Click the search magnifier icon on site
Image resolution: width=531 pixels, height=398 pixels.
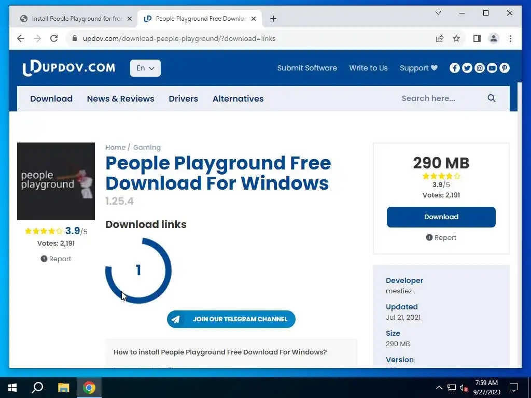pos(492,98)
